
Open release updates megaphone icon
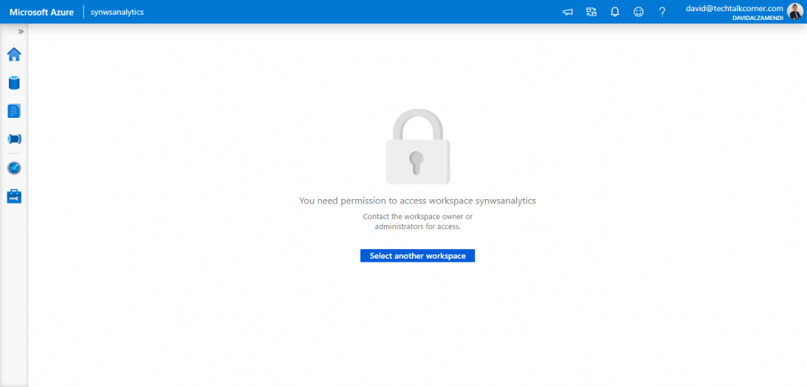(x=568, y=12)
